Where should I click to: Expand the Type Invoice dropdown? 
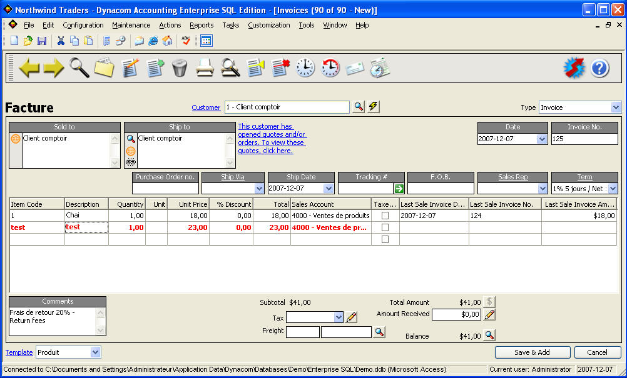616,107
